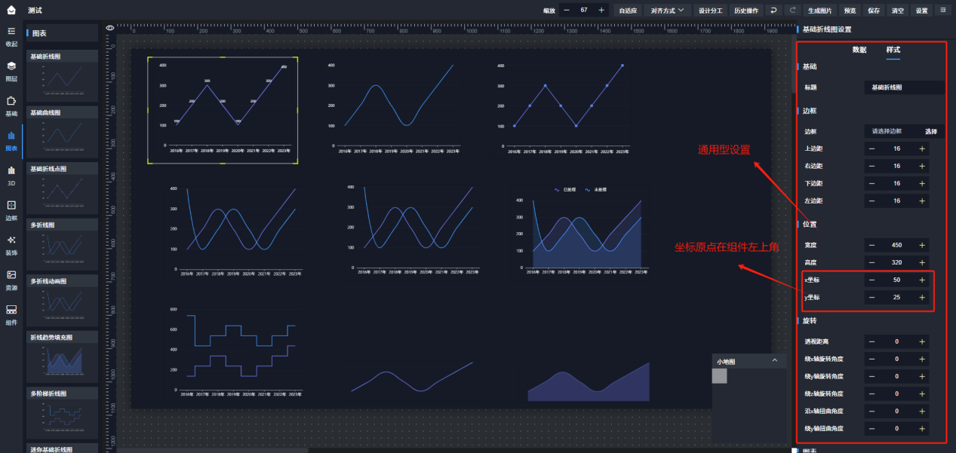The image size is (956, 453).
Task: Click the 已处理 legend item on chart
Action: tap(565, 189)
